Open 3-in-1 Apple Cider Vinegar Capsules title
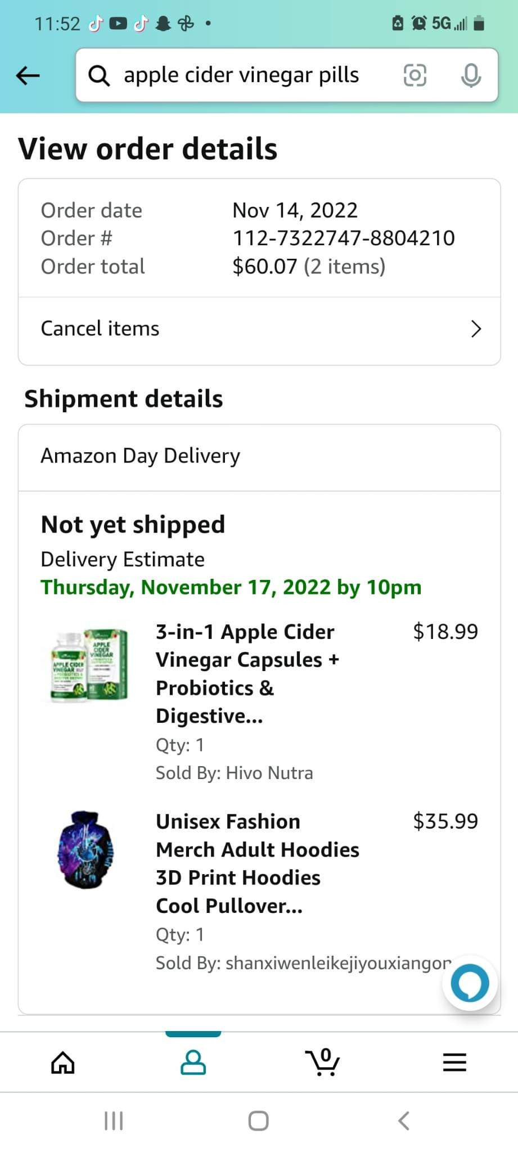The height and width of the screenshot is (1152, 518). click(x=247, y=673)
